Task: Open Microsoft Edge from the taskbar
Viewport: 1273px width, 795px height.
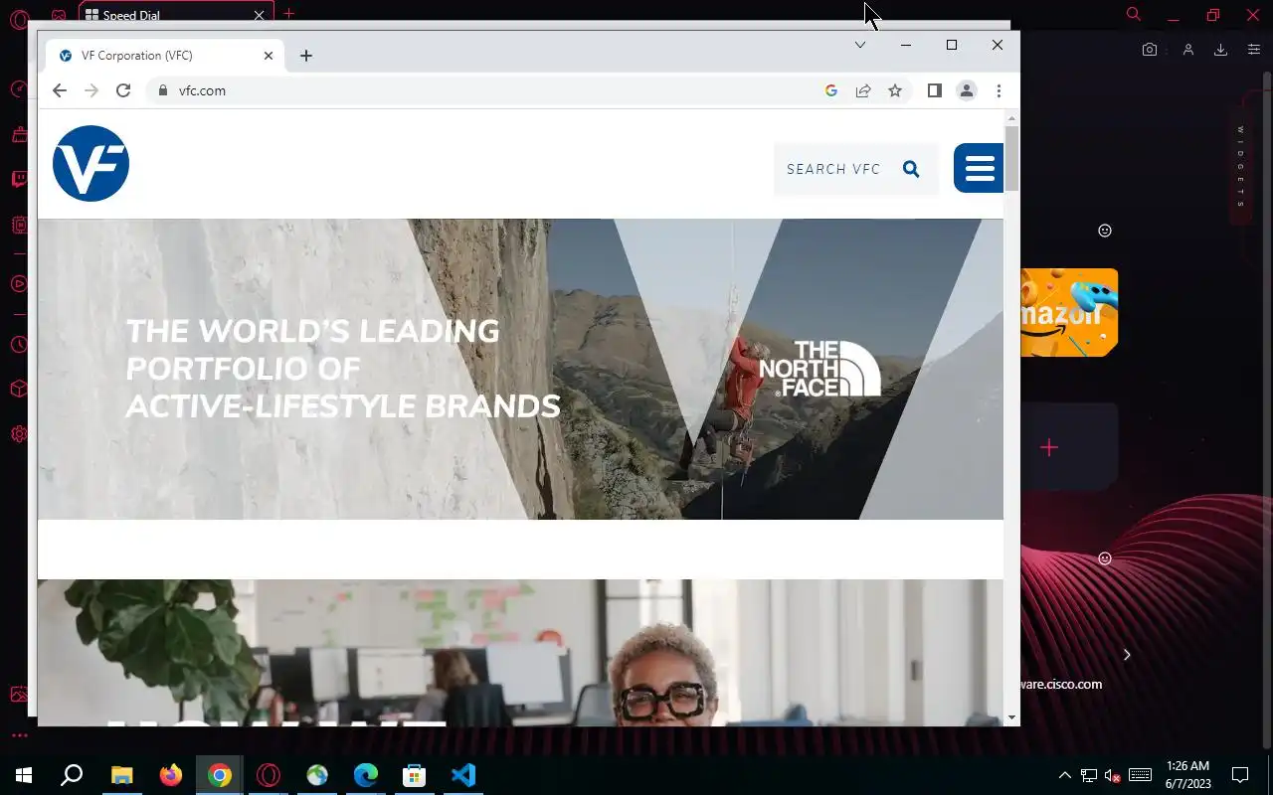Action: tap(366, 776)
